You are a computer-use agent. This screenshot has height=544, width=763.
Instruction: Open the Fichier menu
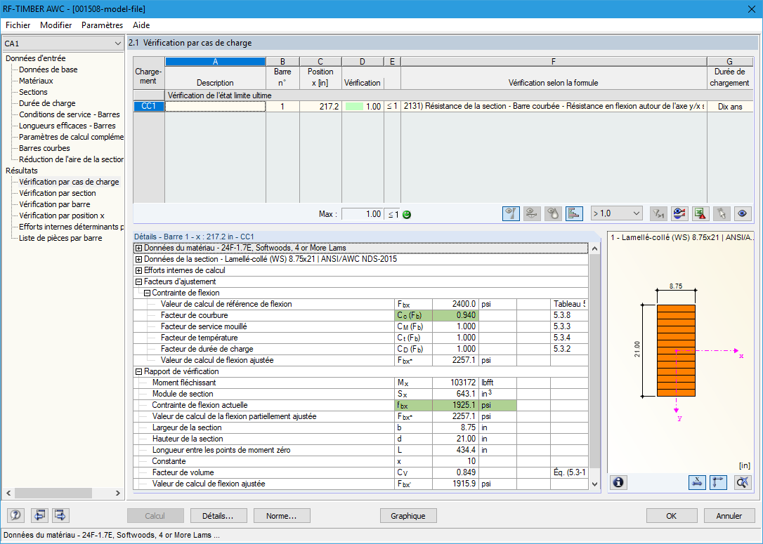click(18, 25)
